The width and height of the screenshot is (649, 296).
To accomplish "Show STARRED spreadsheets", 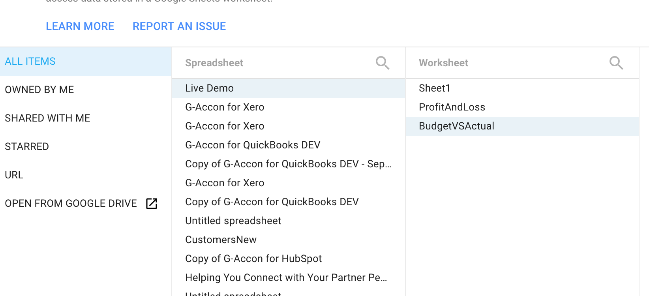I will point(27,147).
